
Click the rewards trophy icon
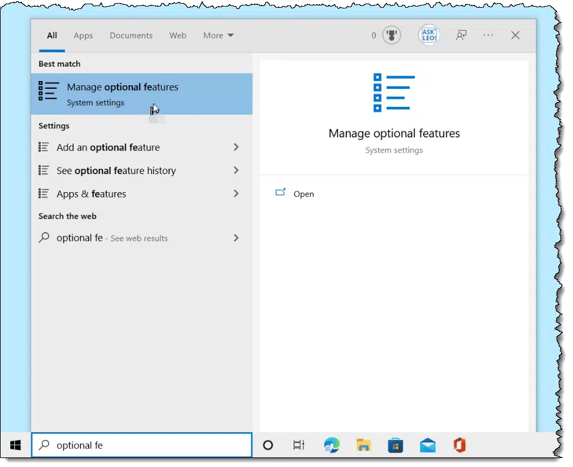click(392, 35)
